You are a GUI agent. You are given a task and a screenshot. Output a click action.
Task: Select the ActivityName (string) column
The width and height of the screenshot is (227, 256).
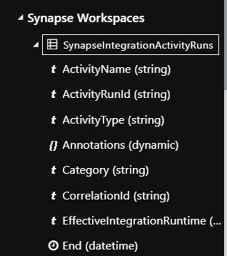[117, 70]
